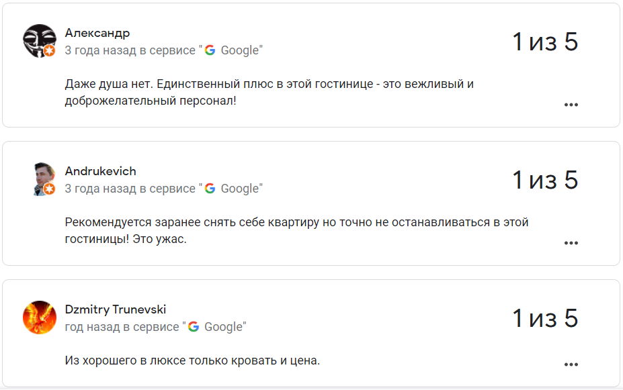Screen dimensions: 623x390
Task: Open three-dot menu on Andrukevich's review
Action: pos(571,243)
